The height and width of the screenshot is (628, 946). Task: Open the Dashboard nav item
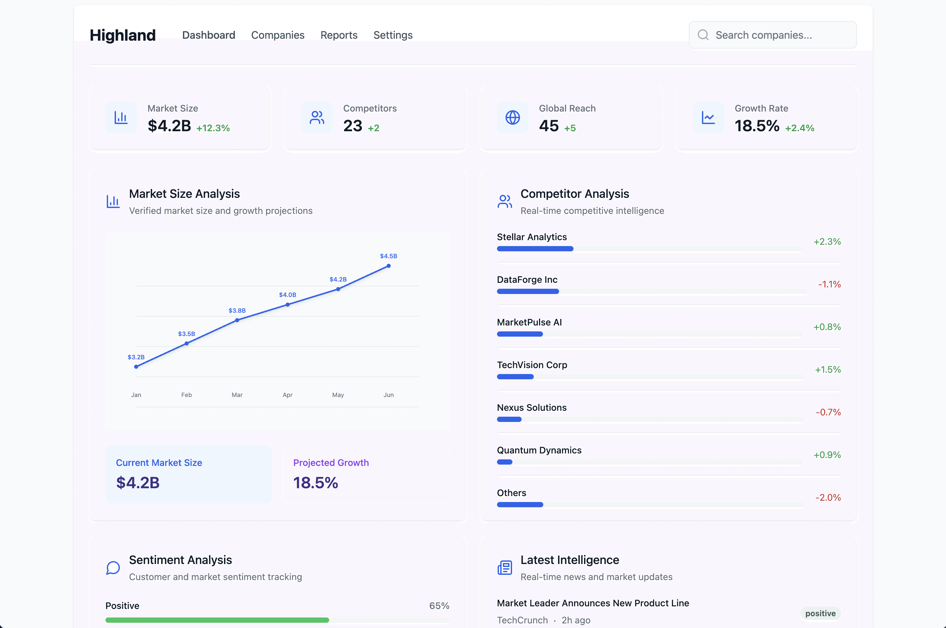209,35
